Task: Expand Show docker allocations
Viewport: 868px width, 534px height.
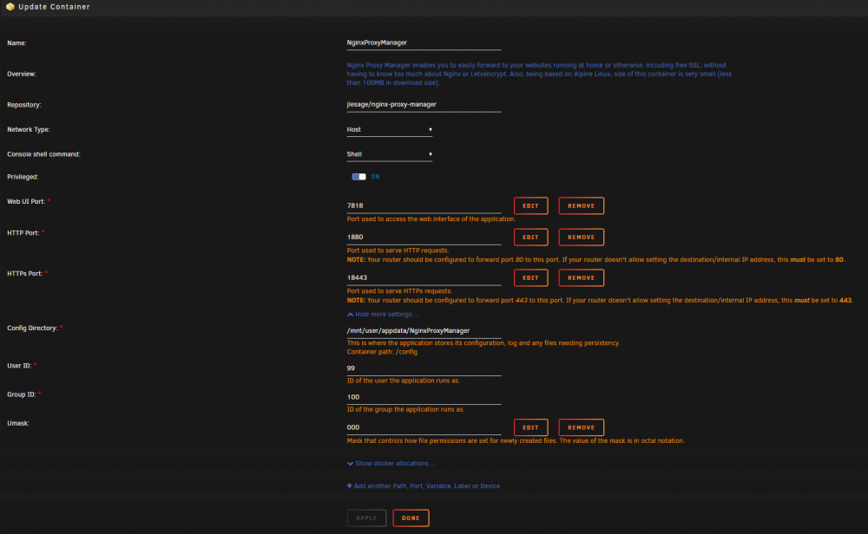Action: (391, 463)
